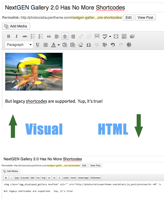Insert an ordered numbered list
The width and height of the screenshot is (164, 199).
[x=41, y=36]
